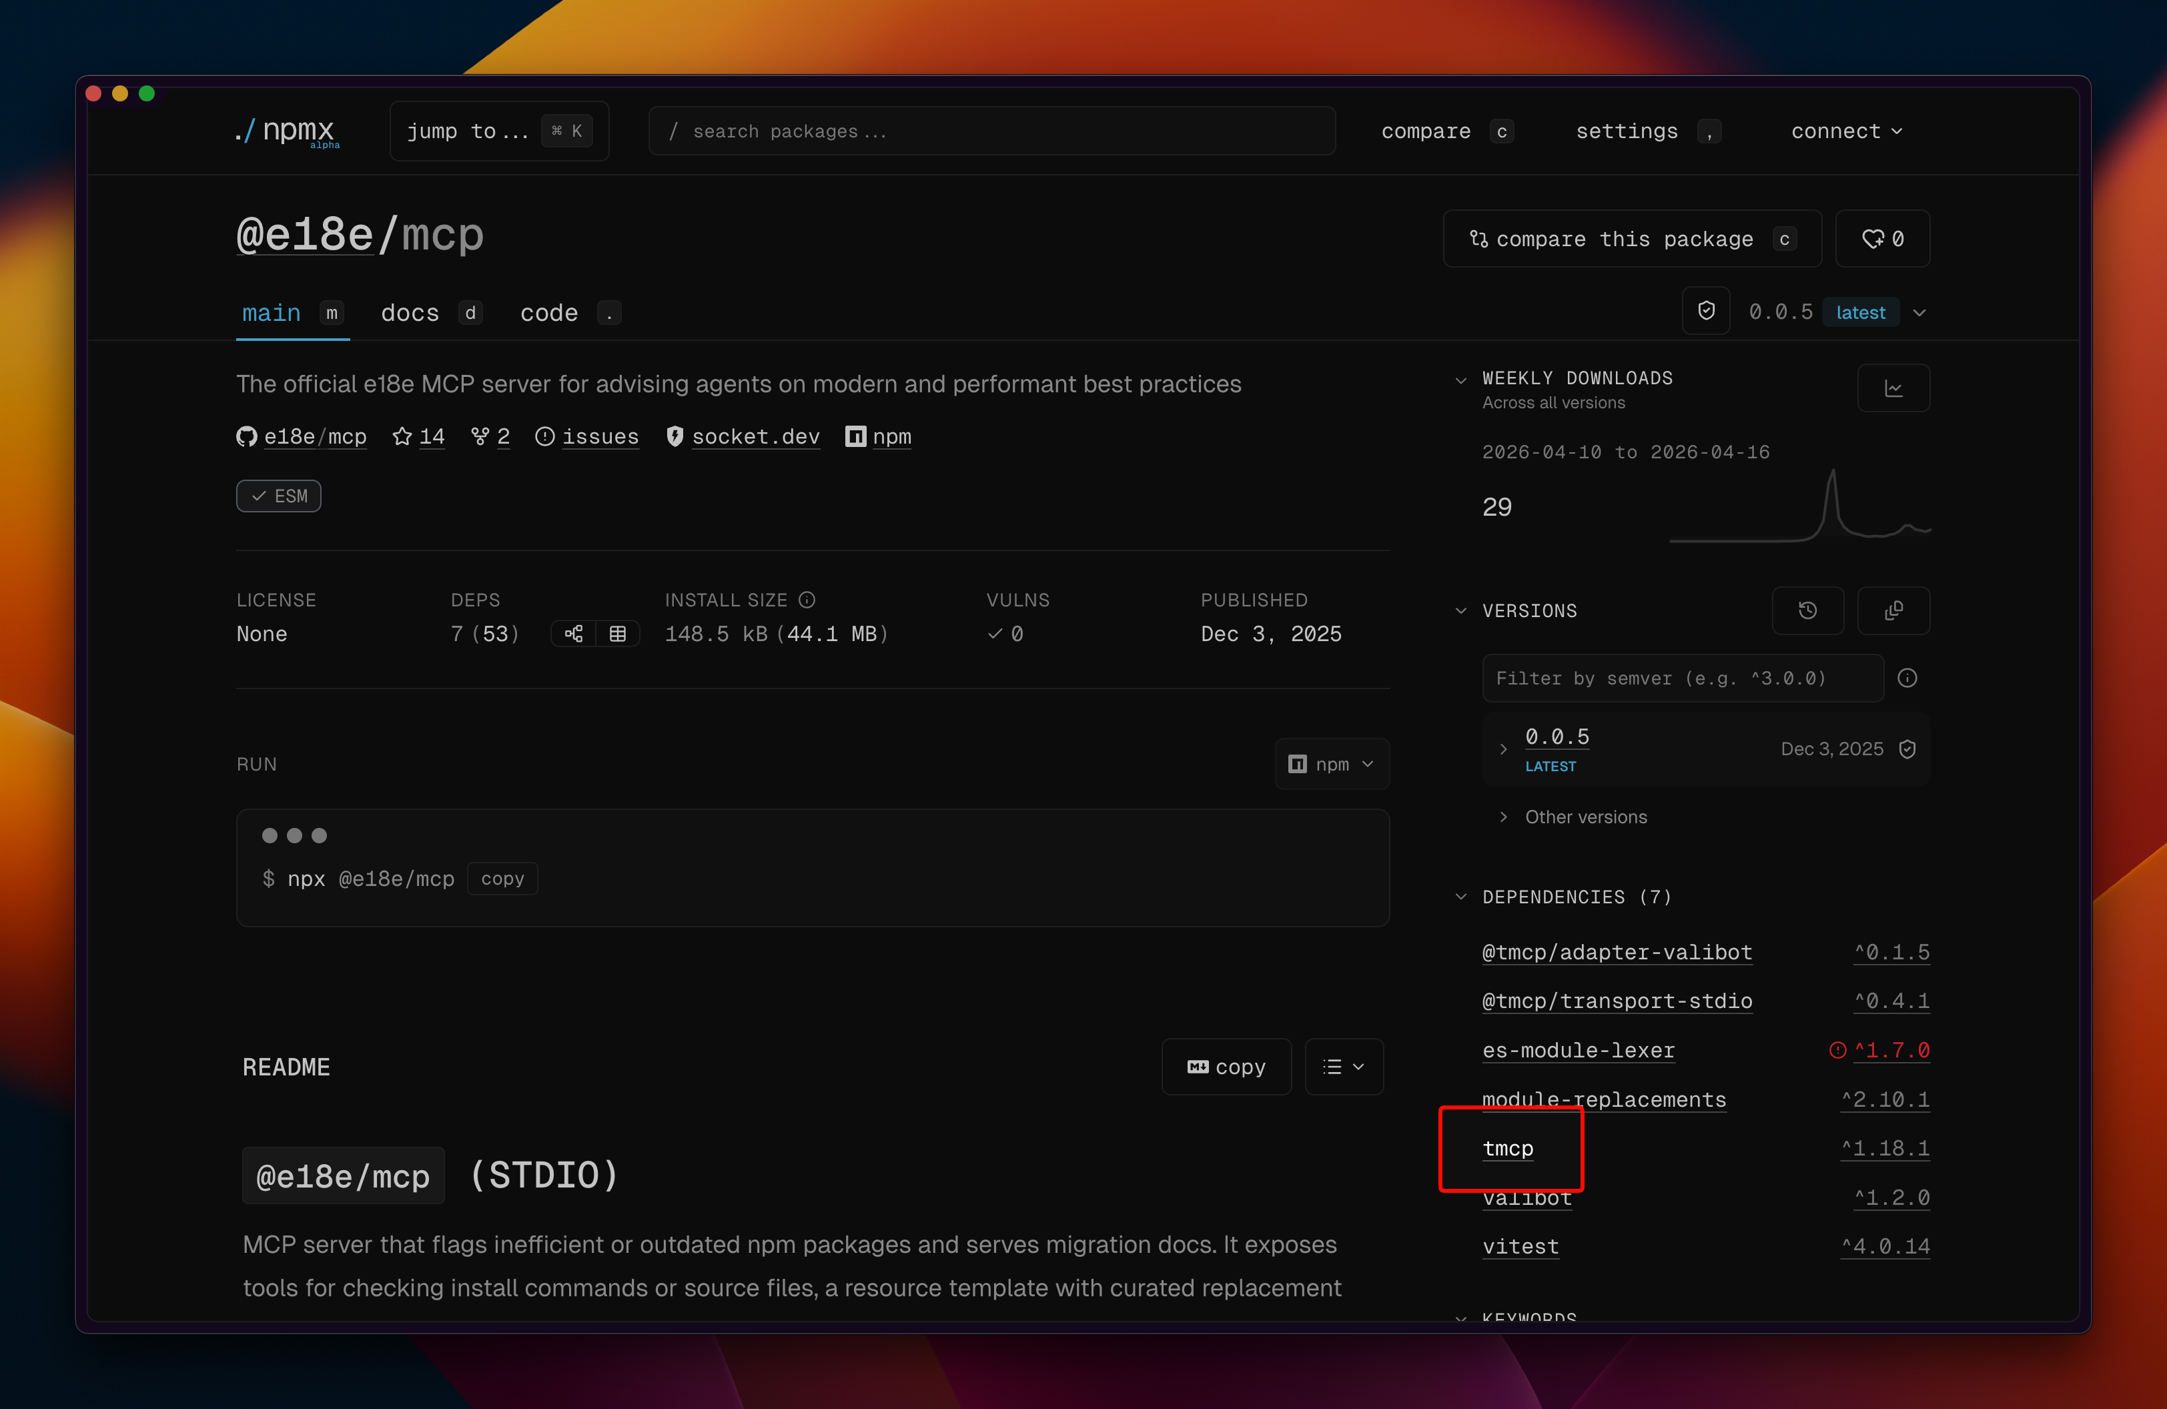Click the semver filter info icon

tap(1907, 678)
